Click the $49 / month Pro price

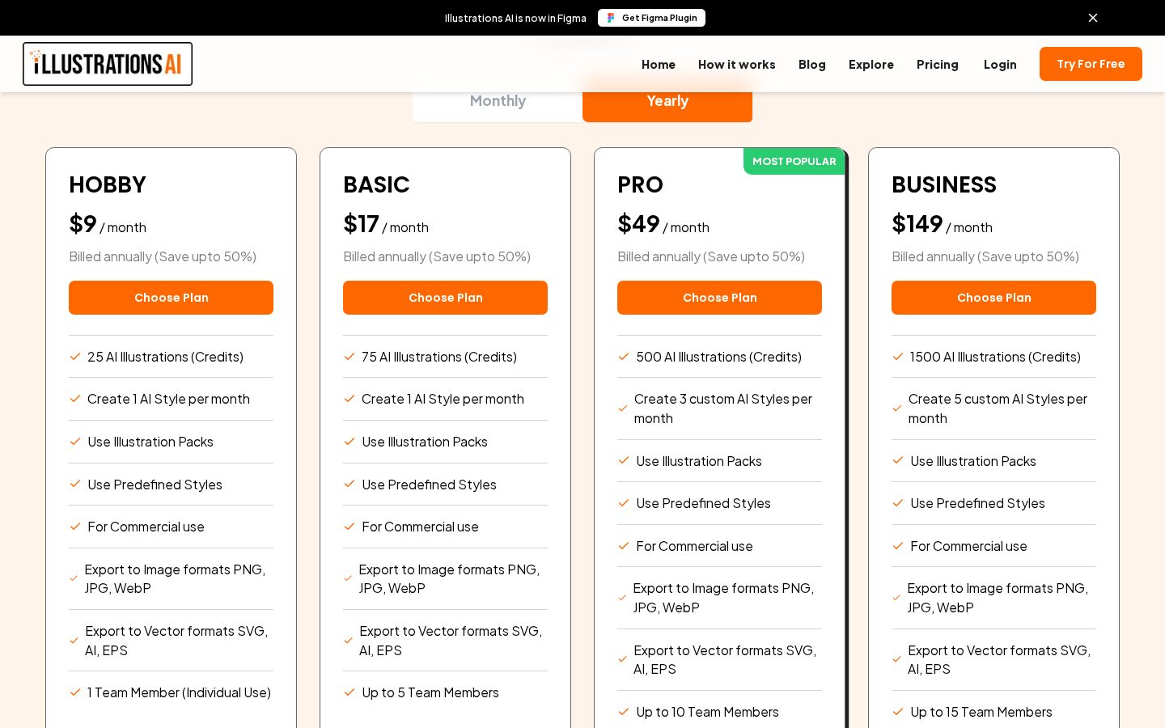point(663,224)
